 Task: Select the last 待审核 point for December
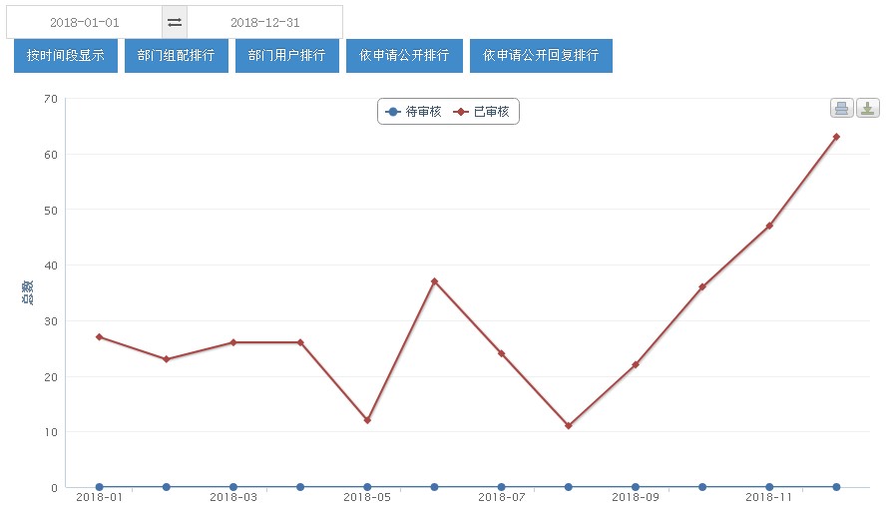(x=836, y=487)
